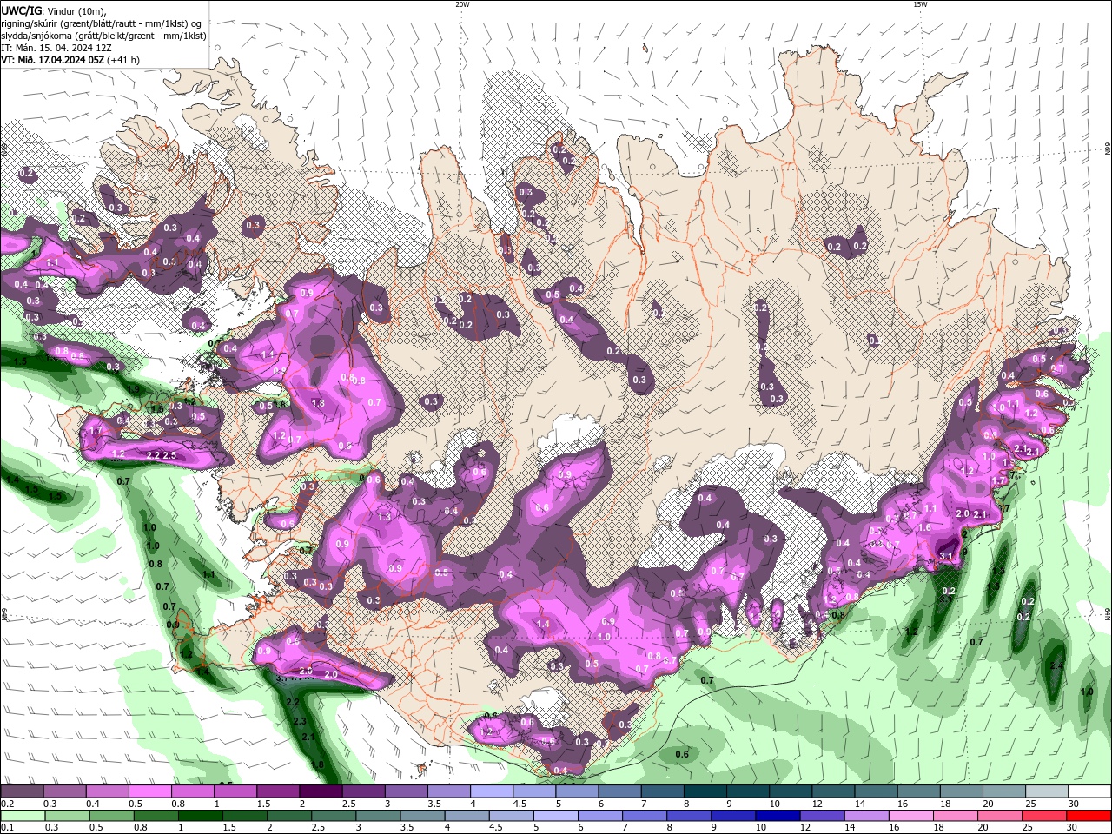1112x834 pixels.
Task: Click the VT: Mið. 17.04.2024 05Z text
Action: coord(54,60)
